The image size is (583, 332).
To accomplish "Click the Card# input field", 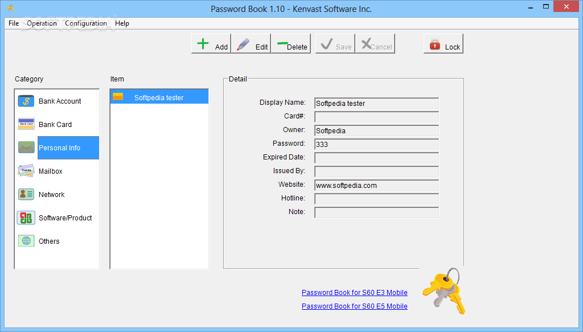I will (377, 117).
